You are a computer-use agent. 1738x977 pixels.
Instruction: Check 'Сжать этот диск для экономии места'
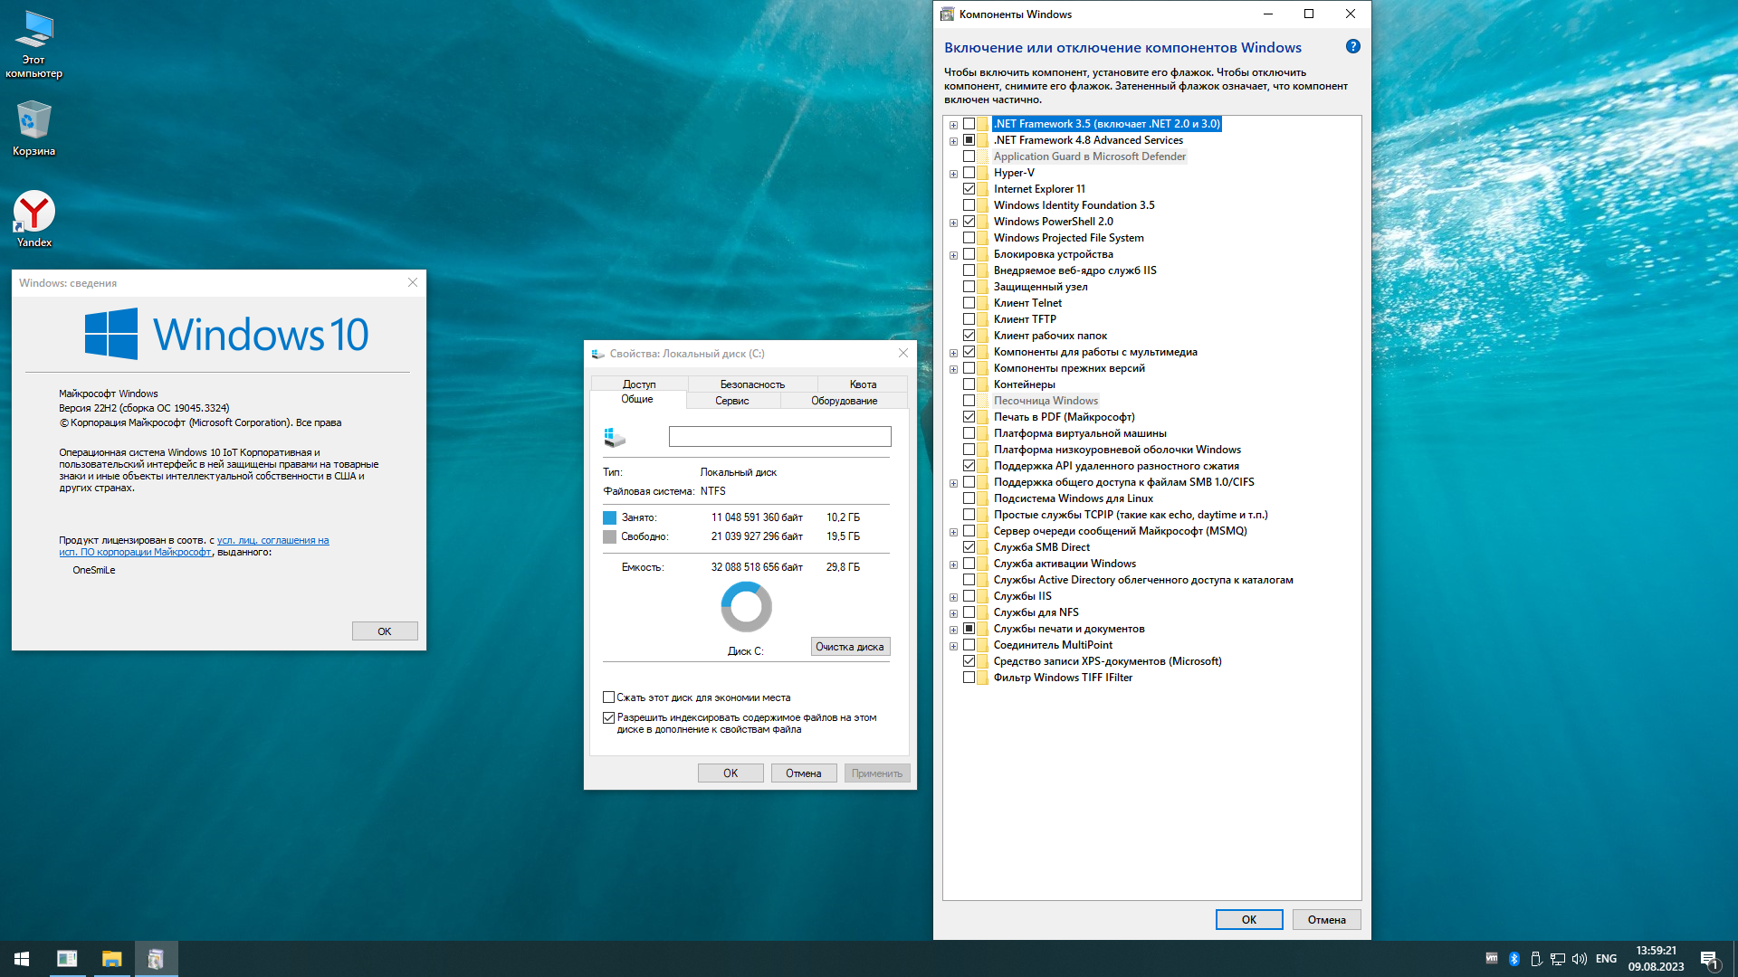608,697
